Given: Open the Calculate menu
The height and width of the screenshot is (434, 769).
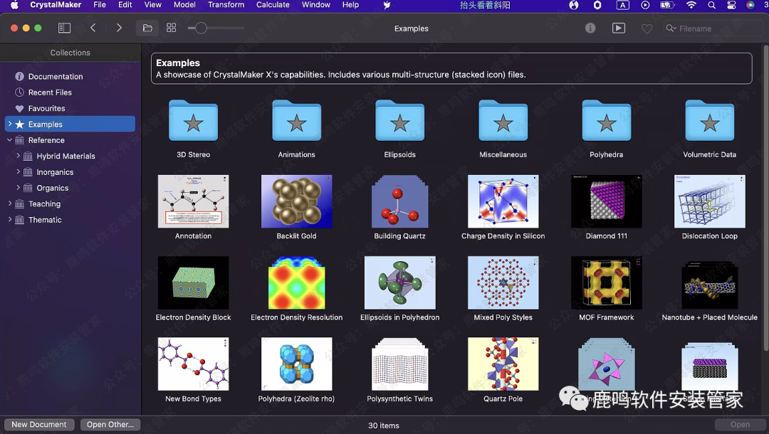Looking at the screenshot, I should (x=273, y=5).
